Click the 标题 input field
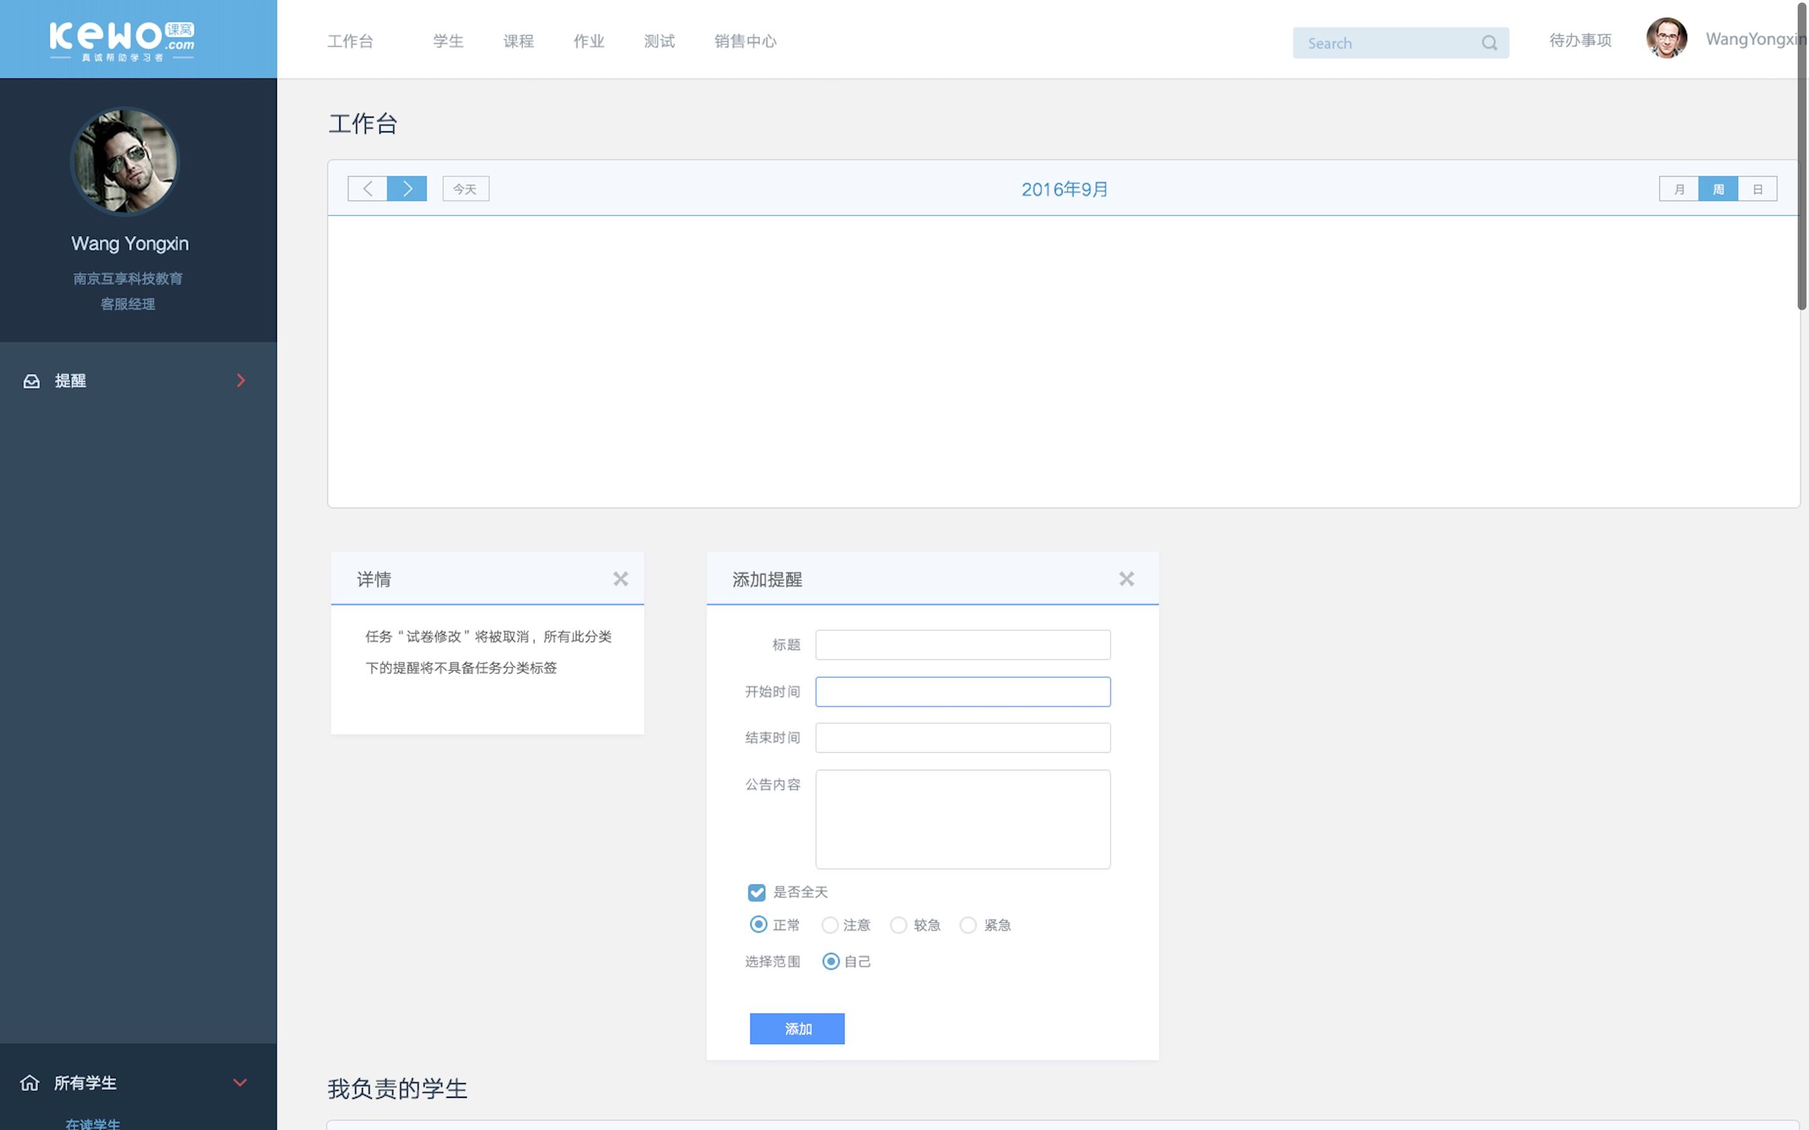The image size is (1809, 1130). click(962, 645)
